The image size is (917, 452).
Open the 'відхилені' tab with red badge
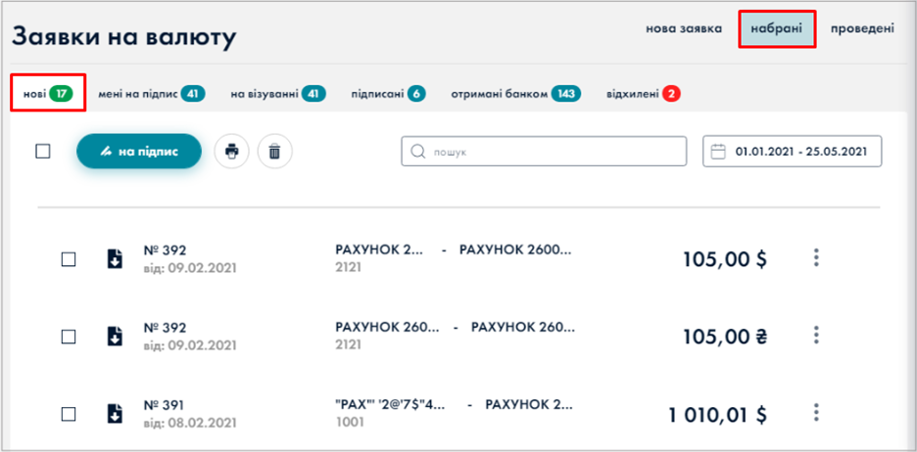pos(643,94)
